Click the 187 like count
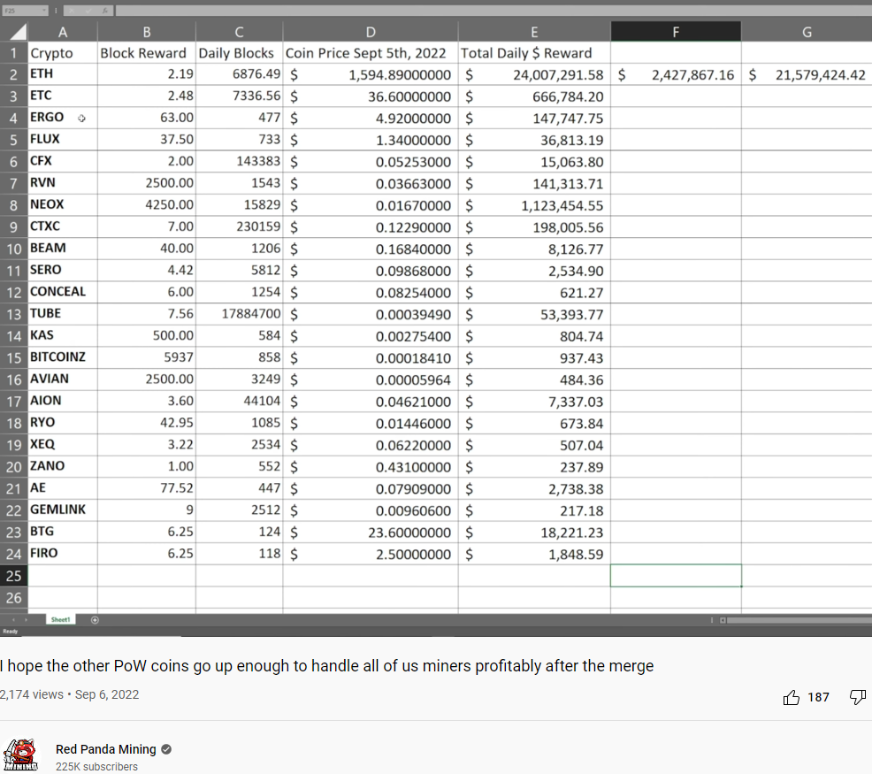Viewport: 872px width, 774px height. coord(818,697)
